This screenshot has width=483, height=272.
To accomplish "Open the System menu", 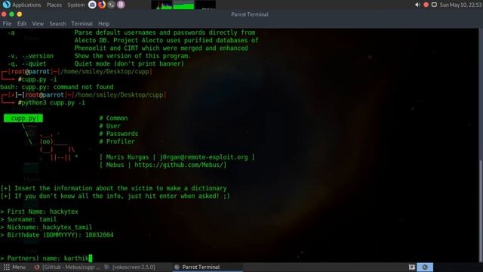I will 75,5.
